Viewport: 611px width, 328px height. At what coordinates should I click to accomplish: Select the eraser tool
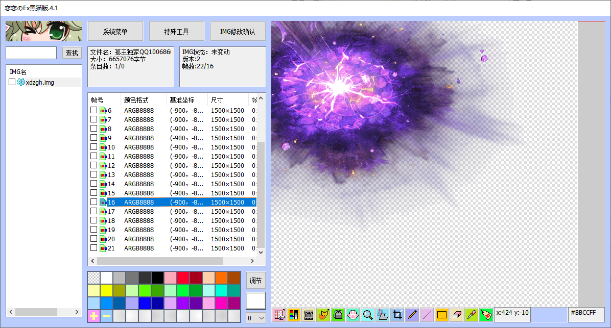pos(456,314)
